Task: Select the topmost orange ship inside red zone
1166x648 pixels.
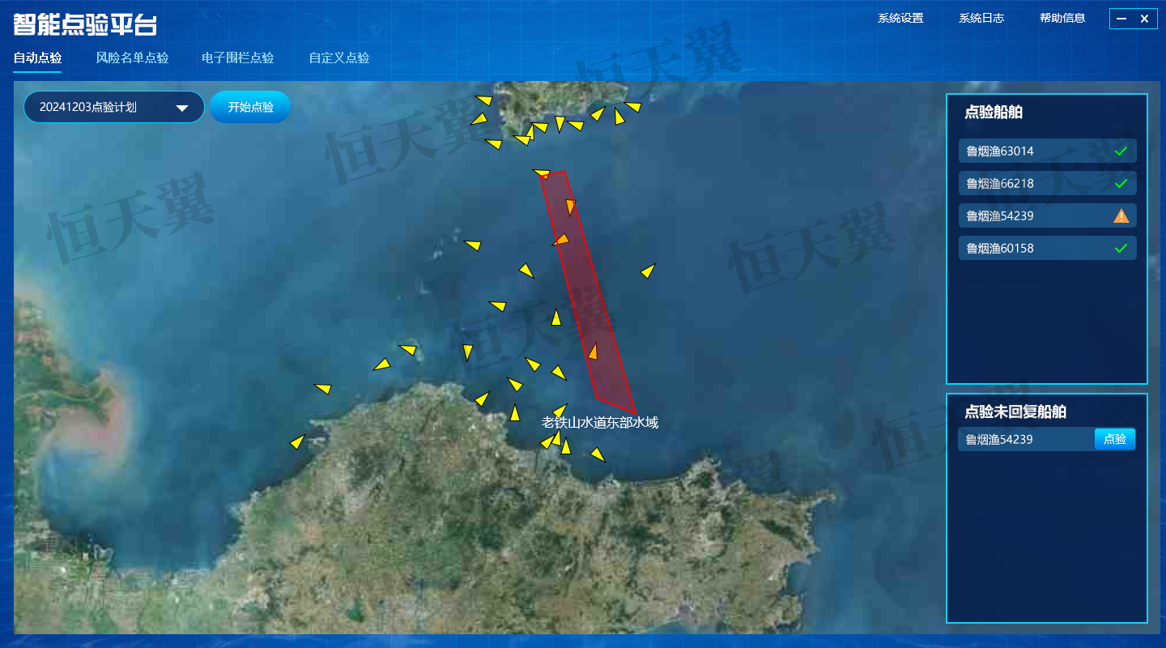Action: 570,207
